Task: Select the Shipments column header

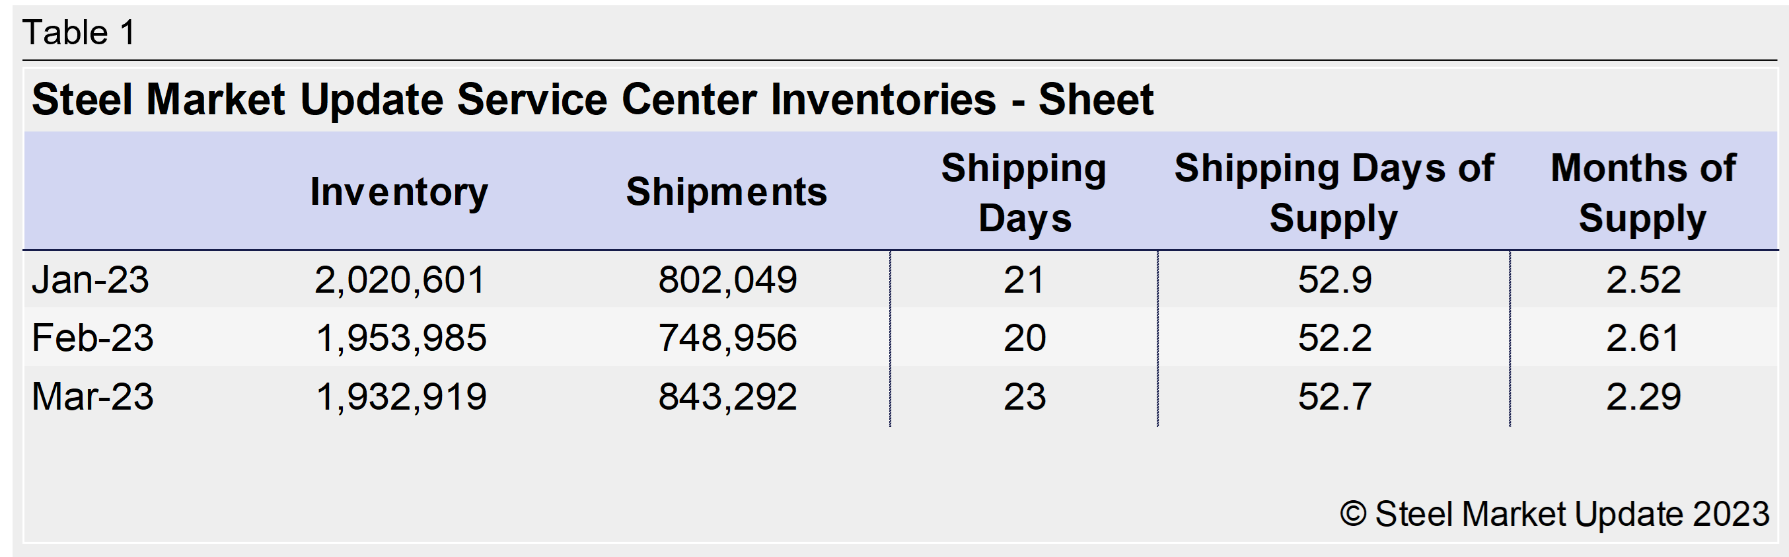Action: 727,192
